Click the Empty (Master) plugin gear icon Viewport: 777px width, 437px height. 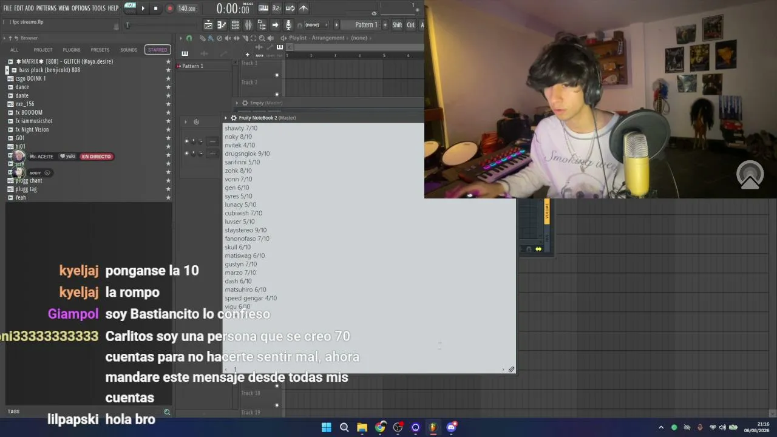point(245,103)
